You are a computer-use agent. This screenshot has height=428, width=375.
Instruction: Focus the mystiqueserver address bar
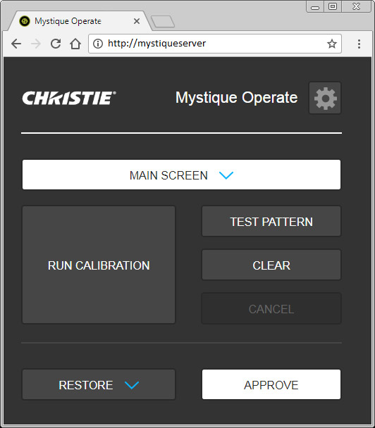tap(215, 44)
